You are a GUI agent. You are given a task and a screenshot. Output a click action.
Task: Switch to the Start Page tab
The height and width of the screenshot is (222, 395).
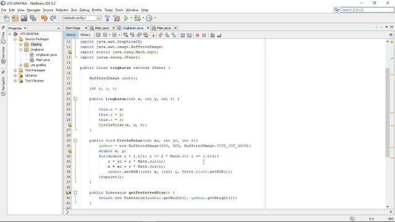73,28
